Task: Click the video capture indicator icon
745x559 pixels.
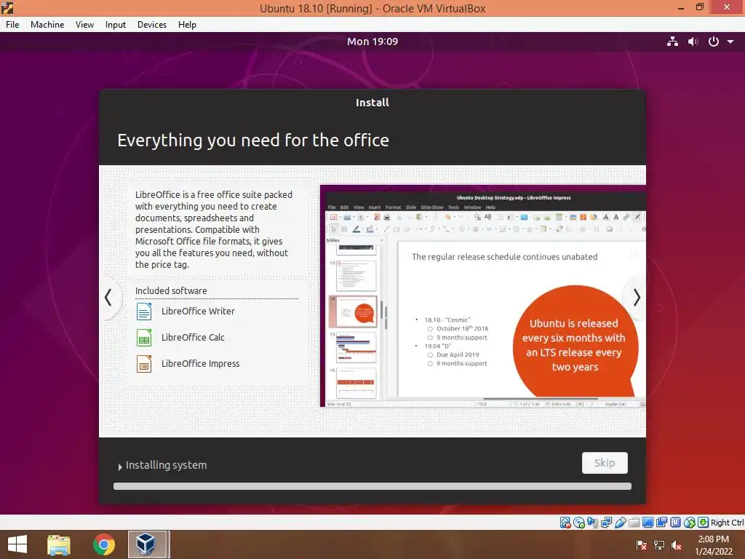Action: point(661,523)
